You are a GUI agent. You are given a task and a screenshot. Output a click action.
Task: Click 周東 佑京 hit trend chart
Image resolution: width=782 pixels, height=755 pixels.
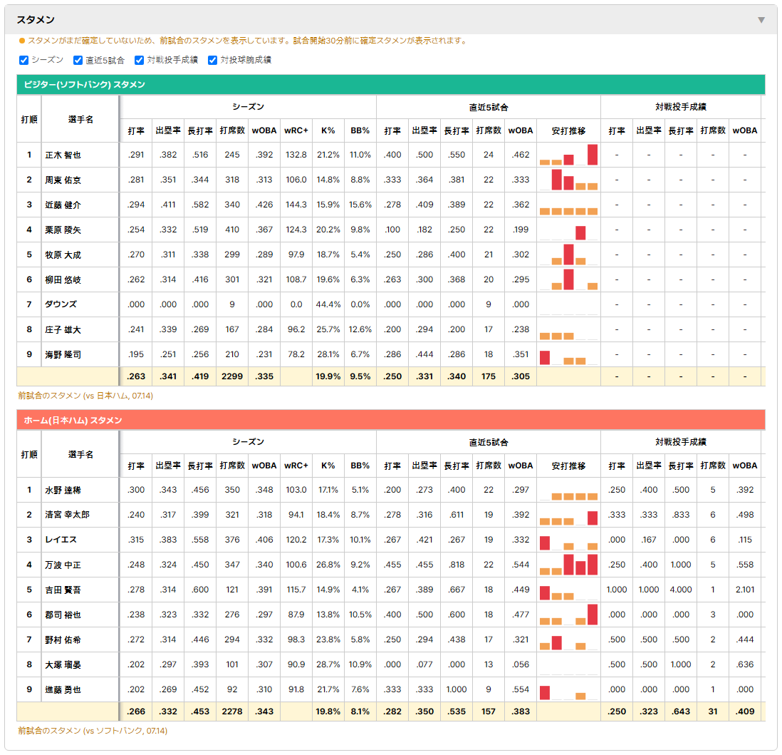tap(568, 180)
